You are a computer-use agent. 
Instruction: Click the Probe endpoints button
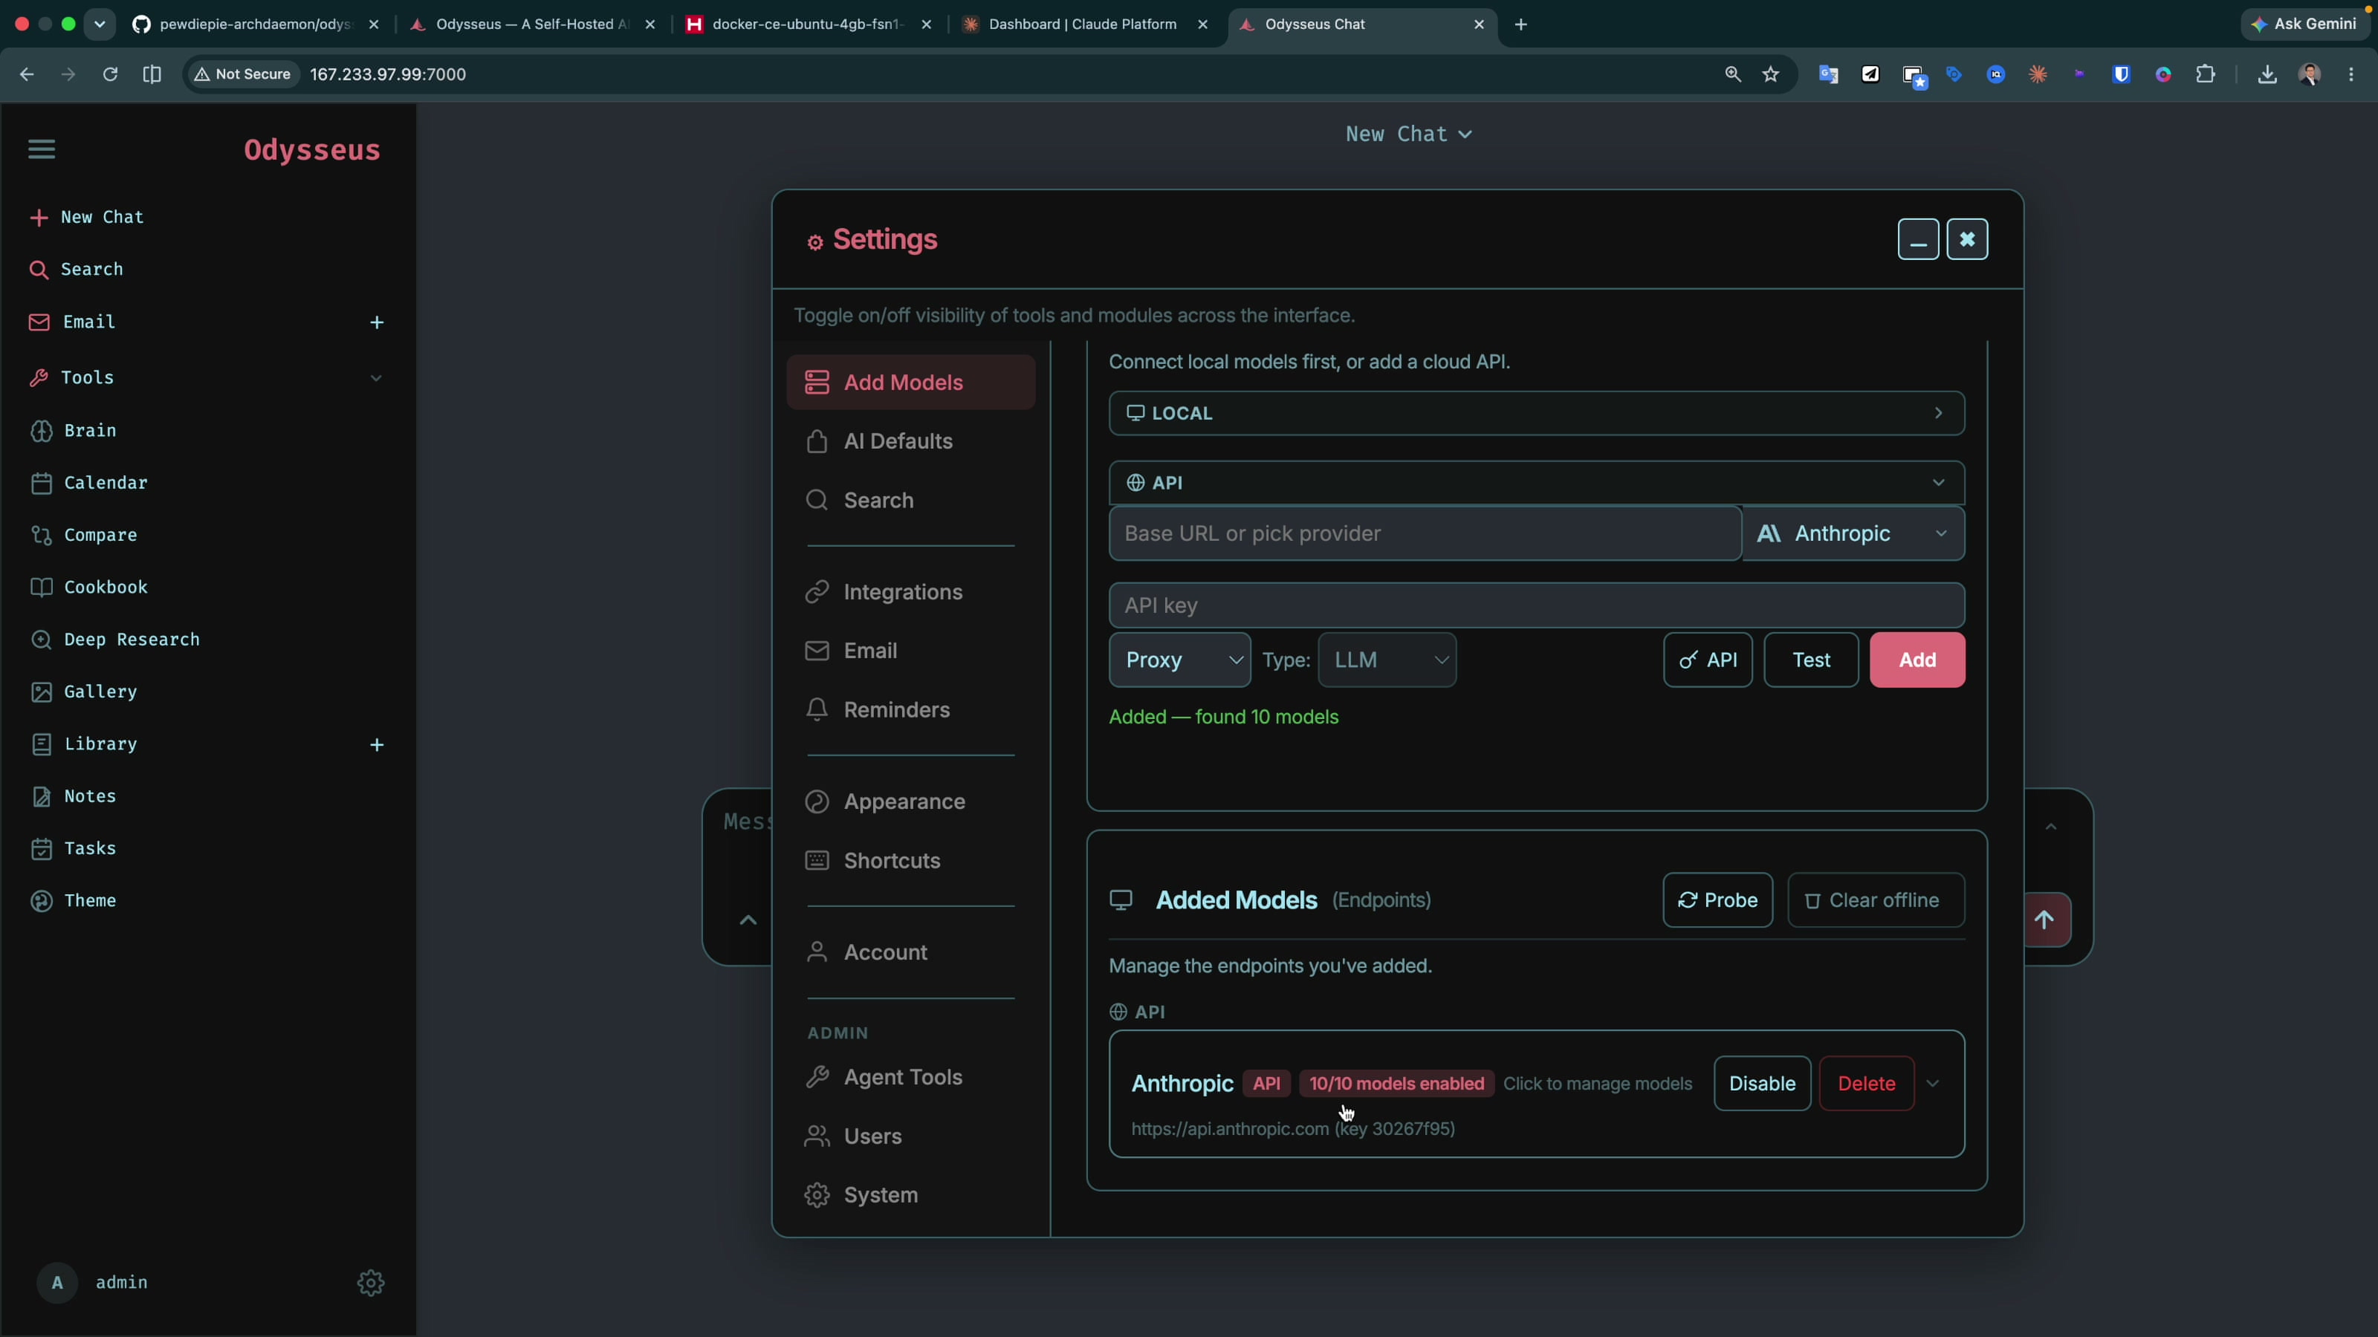pos(1717,900)
